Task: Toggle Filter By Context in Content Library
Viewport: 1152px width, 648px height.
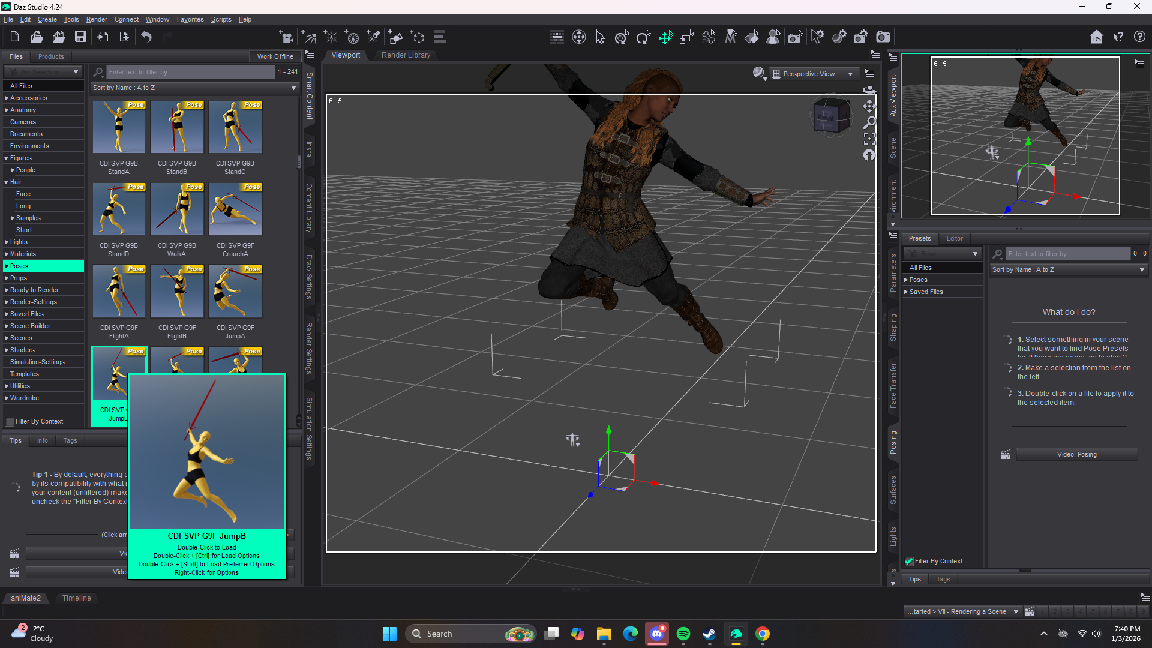Action: (x=10, y=422)
